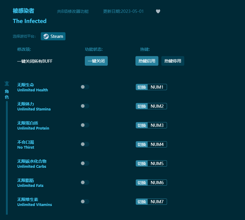Turn on the Unlimited Vitamins switch

coord(85,201)
